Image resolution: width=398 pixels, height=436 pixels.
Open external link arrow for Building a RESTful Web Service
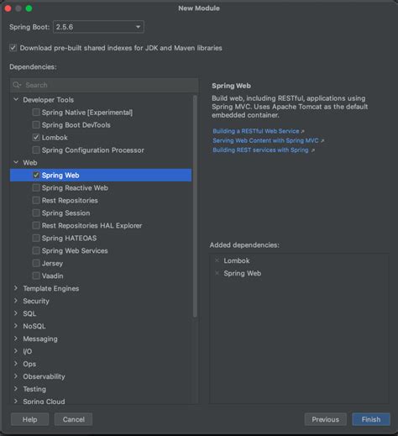pos(302,131)
